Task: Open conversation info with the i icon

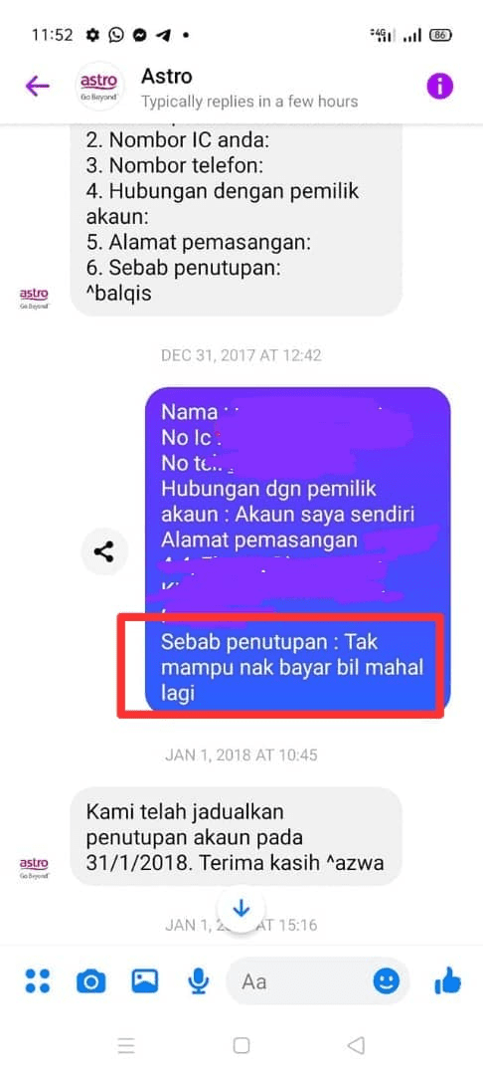Action: [440, 86]
